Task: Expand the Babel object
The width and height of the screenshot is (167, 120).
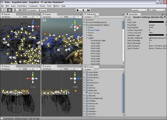Action: click(x=87, y=27)
